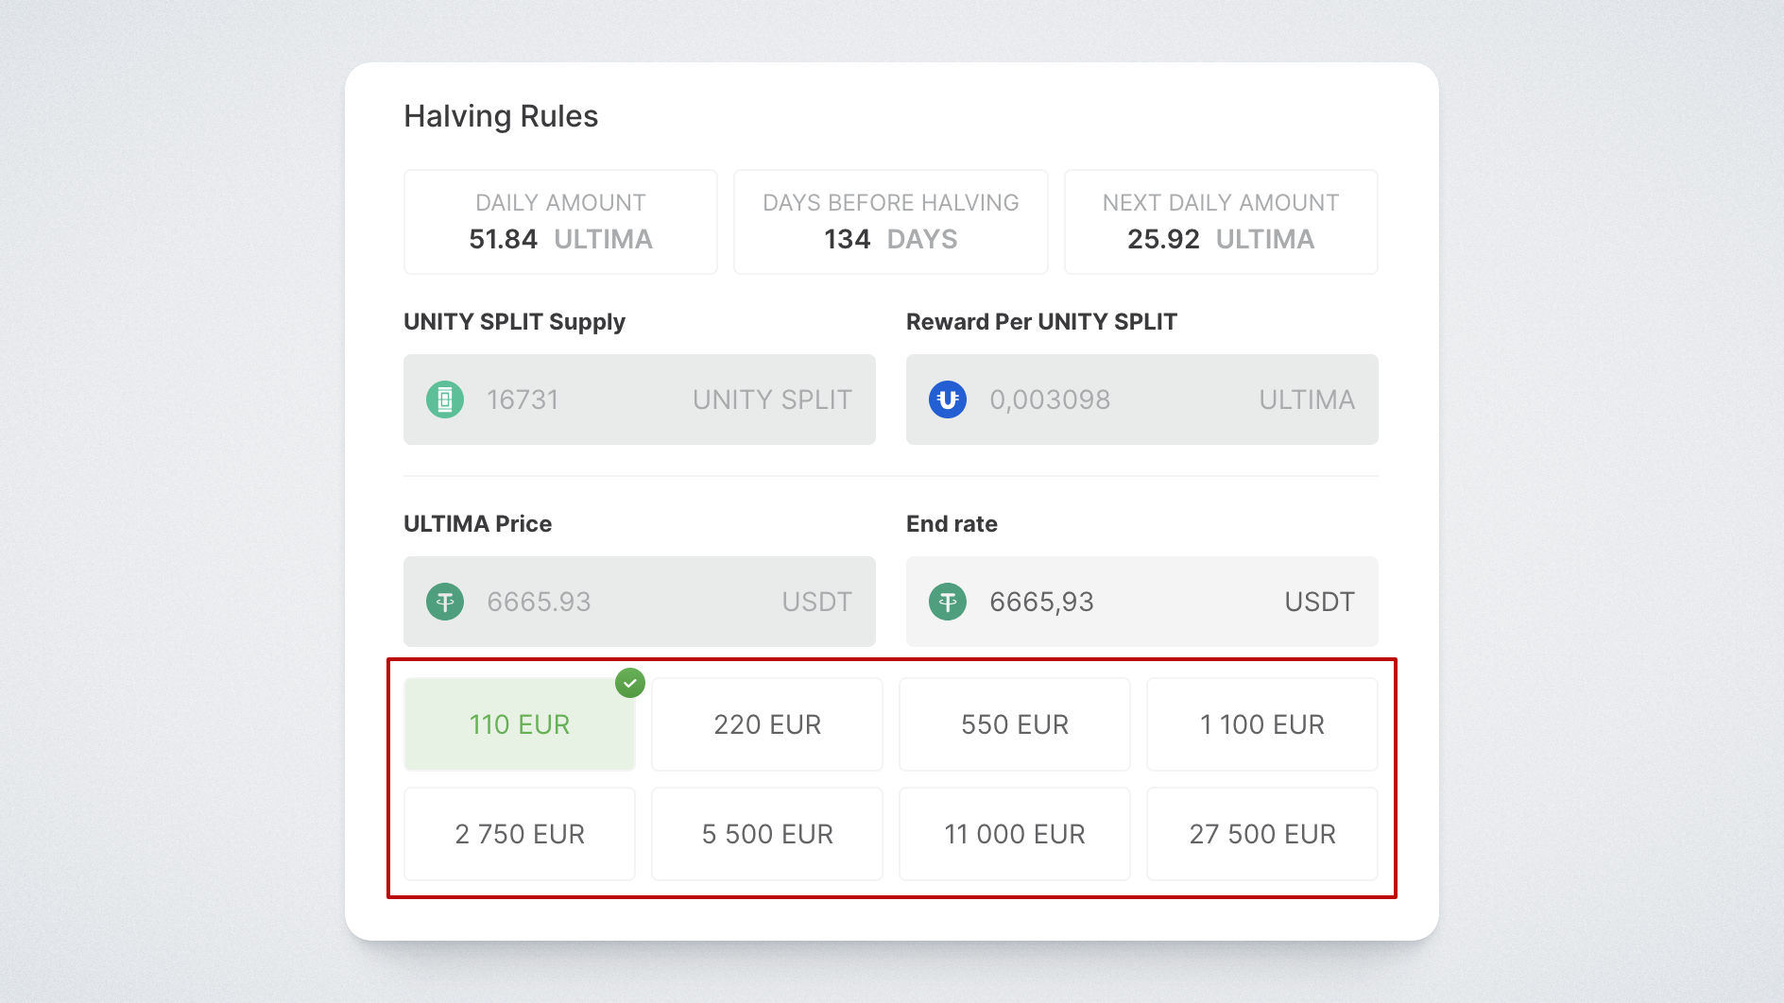Select the 2 750 EUR package
Image resolution: width=1784 pixels, height=1003 pixels.
520,834
